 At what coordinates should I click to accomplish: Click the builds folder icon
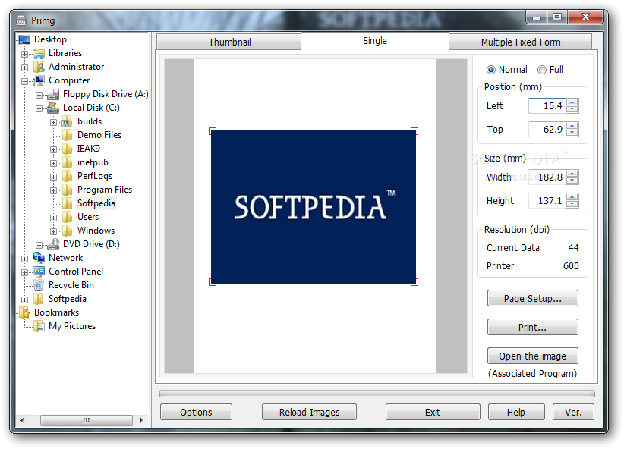[67, 121]
